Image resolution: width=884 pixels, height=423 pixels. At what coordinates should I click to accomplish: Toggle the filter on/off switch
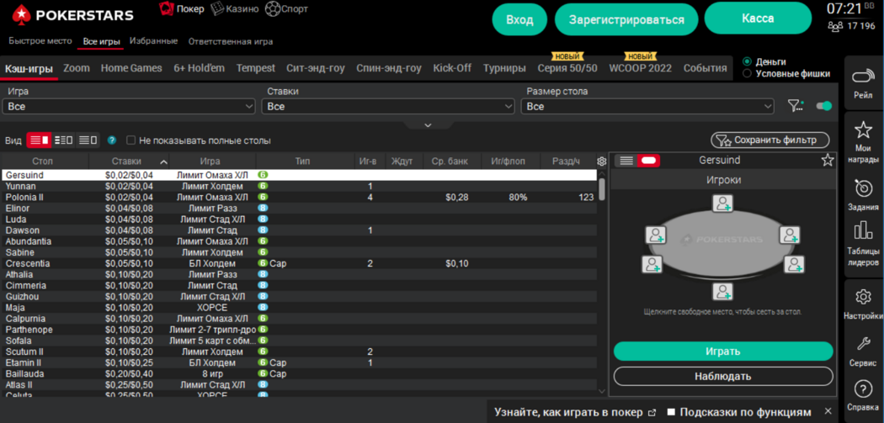click(x=823, y=106)
